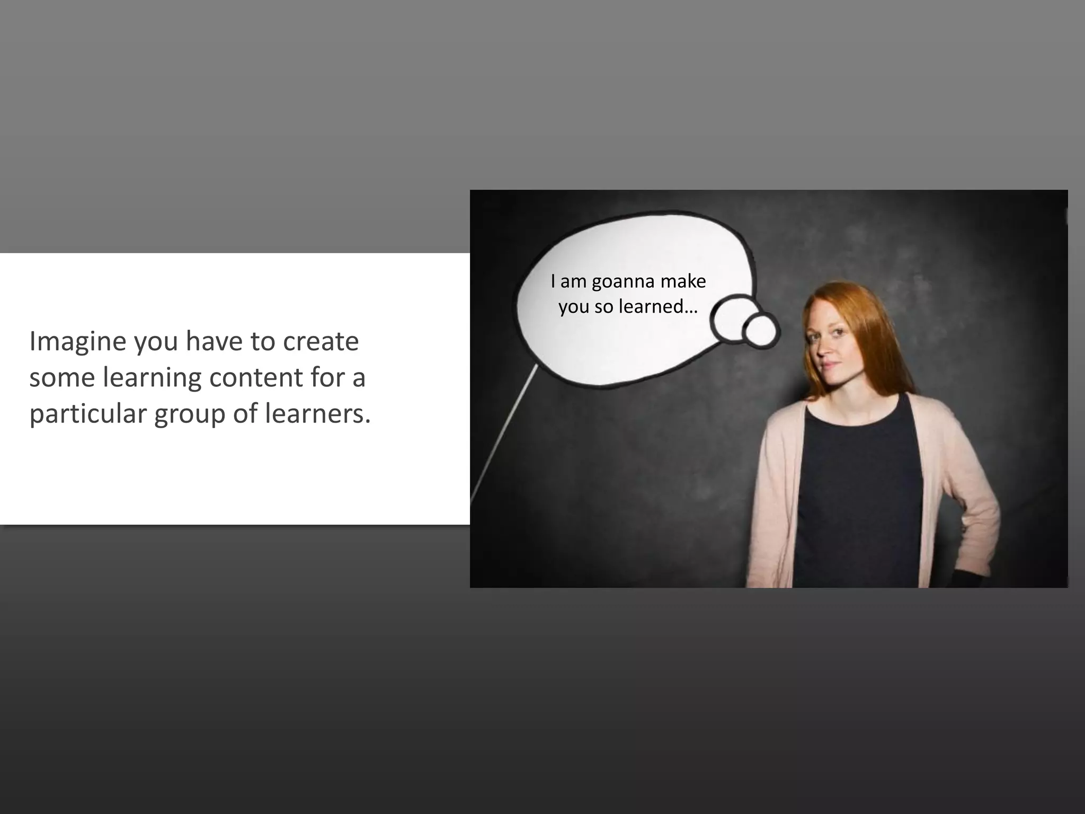Click the line 'particular group of learners.'
Image resolution: width=1085 pixels, height=814 pixels.
point(200,413)
